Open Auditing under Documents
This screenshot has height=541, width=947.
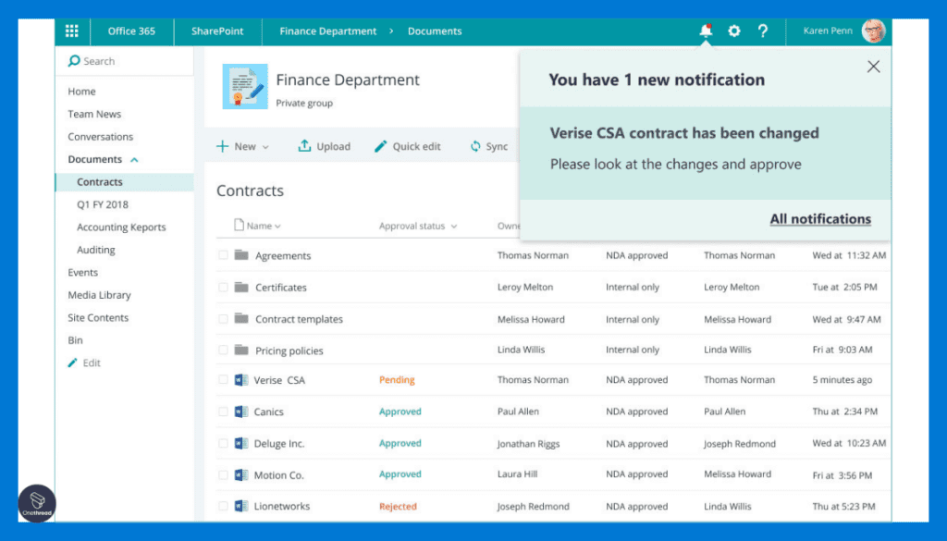(96, 250)
